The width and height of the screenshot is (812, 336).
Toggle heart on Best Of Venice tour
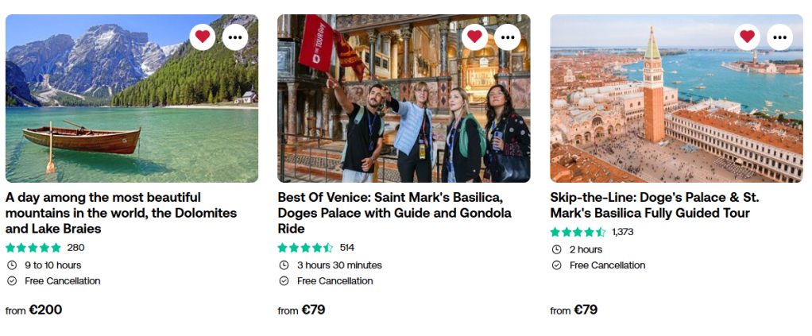click(474, 37)
